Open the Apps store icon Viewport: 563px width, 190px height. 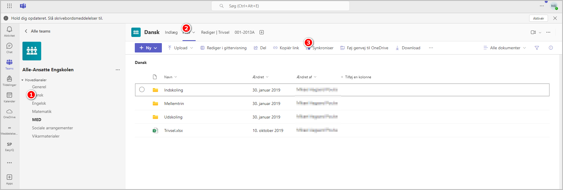point(9,179)
